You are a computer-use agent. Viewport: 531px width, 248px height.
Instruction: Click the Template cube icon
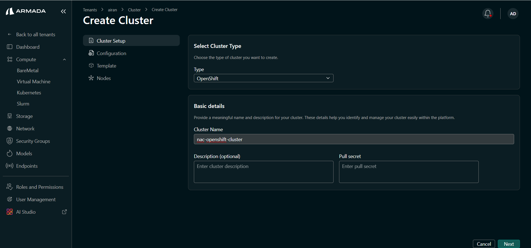pos(91,65)
